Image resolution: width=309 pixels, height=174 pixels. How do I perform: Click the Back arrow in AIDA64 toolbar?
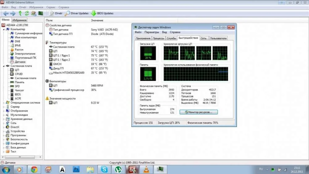(6, 13)
